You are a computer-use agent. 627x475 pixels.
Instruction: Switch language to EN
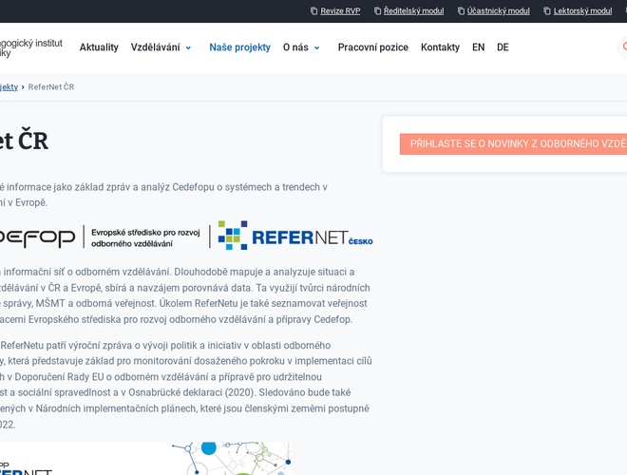coord(478,47)
